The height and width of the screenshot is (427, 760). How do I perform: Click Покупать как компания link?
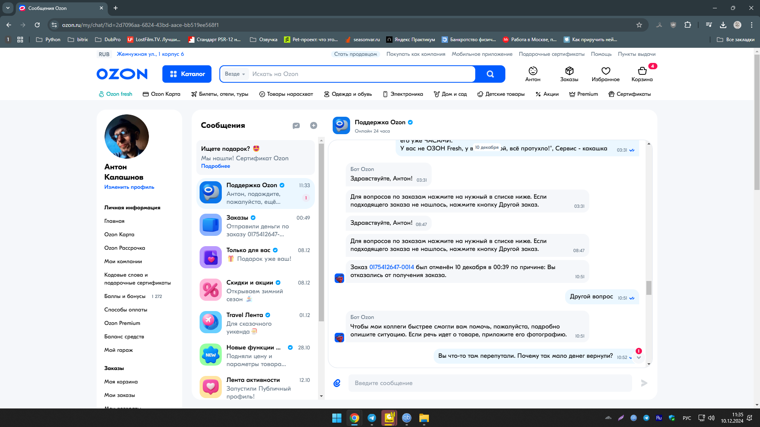416,54
